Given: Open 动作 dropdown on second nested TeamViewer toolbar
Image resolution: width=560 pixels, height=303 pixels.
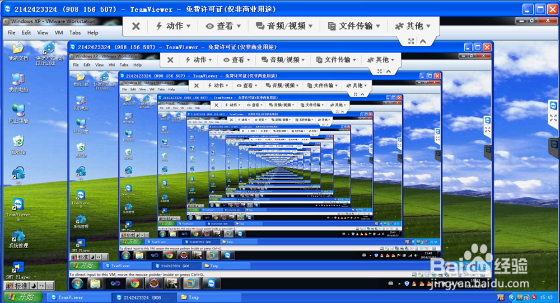Looking at the screenshot, I should [199, 60].
